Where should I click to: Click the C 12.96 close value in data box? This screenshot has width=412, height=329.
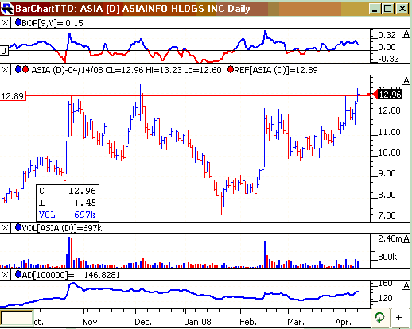pyautogui.click(x=68, y=191)
